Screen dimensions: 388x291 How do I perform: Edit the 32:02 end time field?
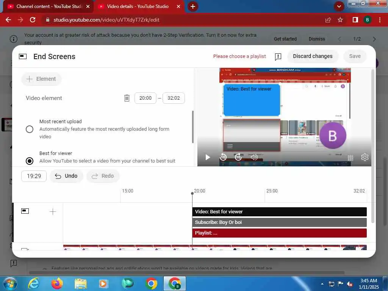[x=174, y=98]
